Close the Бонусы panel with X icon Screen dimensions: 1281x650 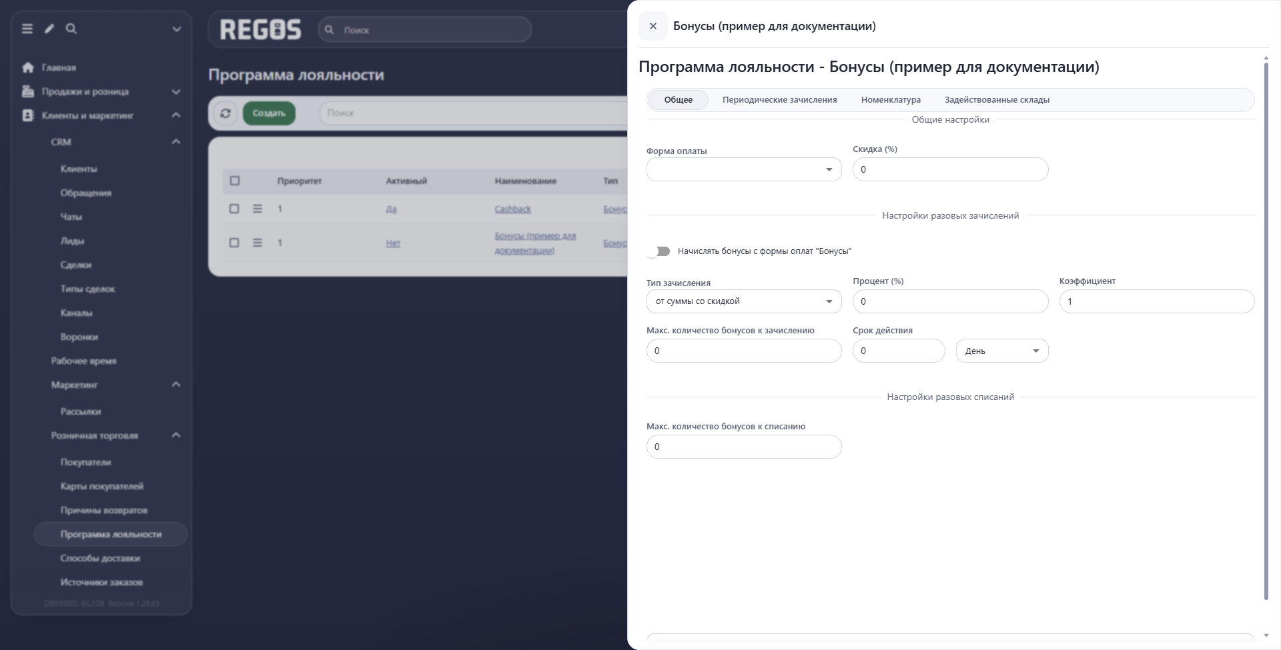[653, 26]
